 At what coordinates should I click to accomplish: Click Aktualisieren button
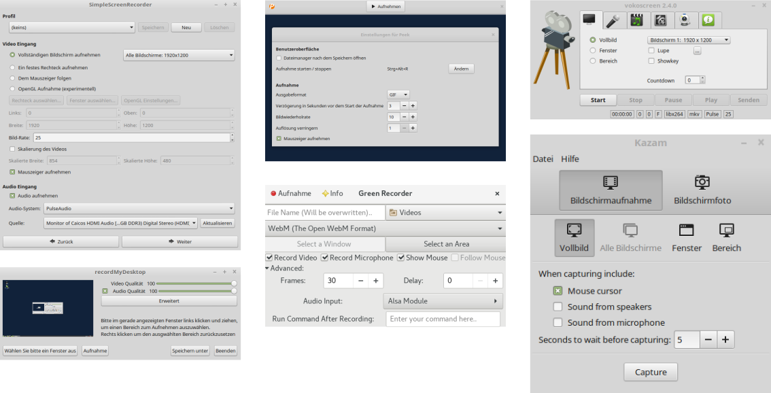[x=218, y=223]
